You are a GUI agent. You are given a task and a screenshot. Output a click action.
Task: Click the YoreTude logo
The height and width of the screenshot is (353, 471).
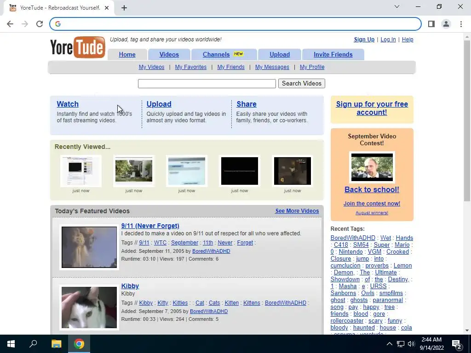point(77,47)
